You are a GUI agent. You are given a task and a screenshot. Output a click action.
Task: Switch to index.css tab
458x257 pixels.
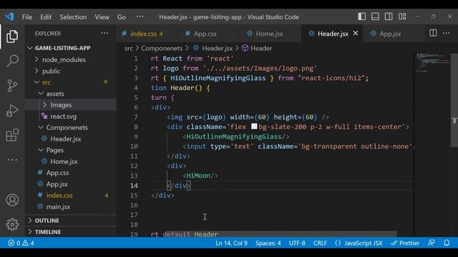pyautogui.click(x=147, y=34)
